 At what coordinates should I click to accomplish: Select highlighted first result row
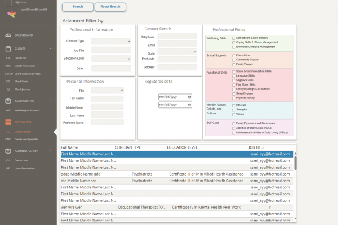click(x=177, y=154)
